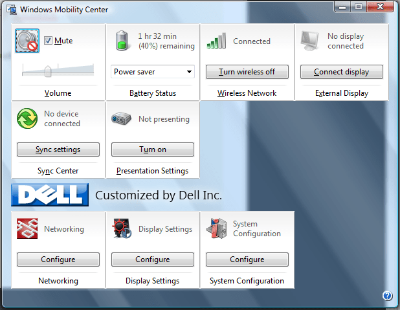Uncheck the Mute checkbox

click(49, 41)
